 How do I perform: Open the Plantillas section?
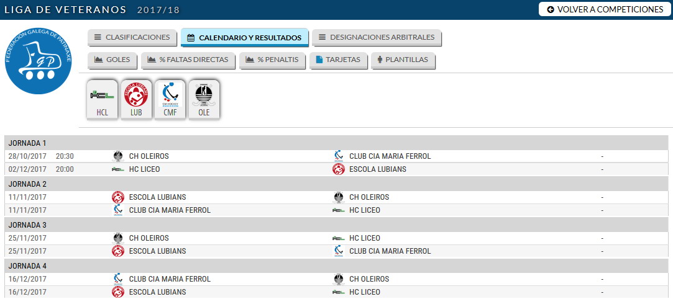(x=403, y=60)
